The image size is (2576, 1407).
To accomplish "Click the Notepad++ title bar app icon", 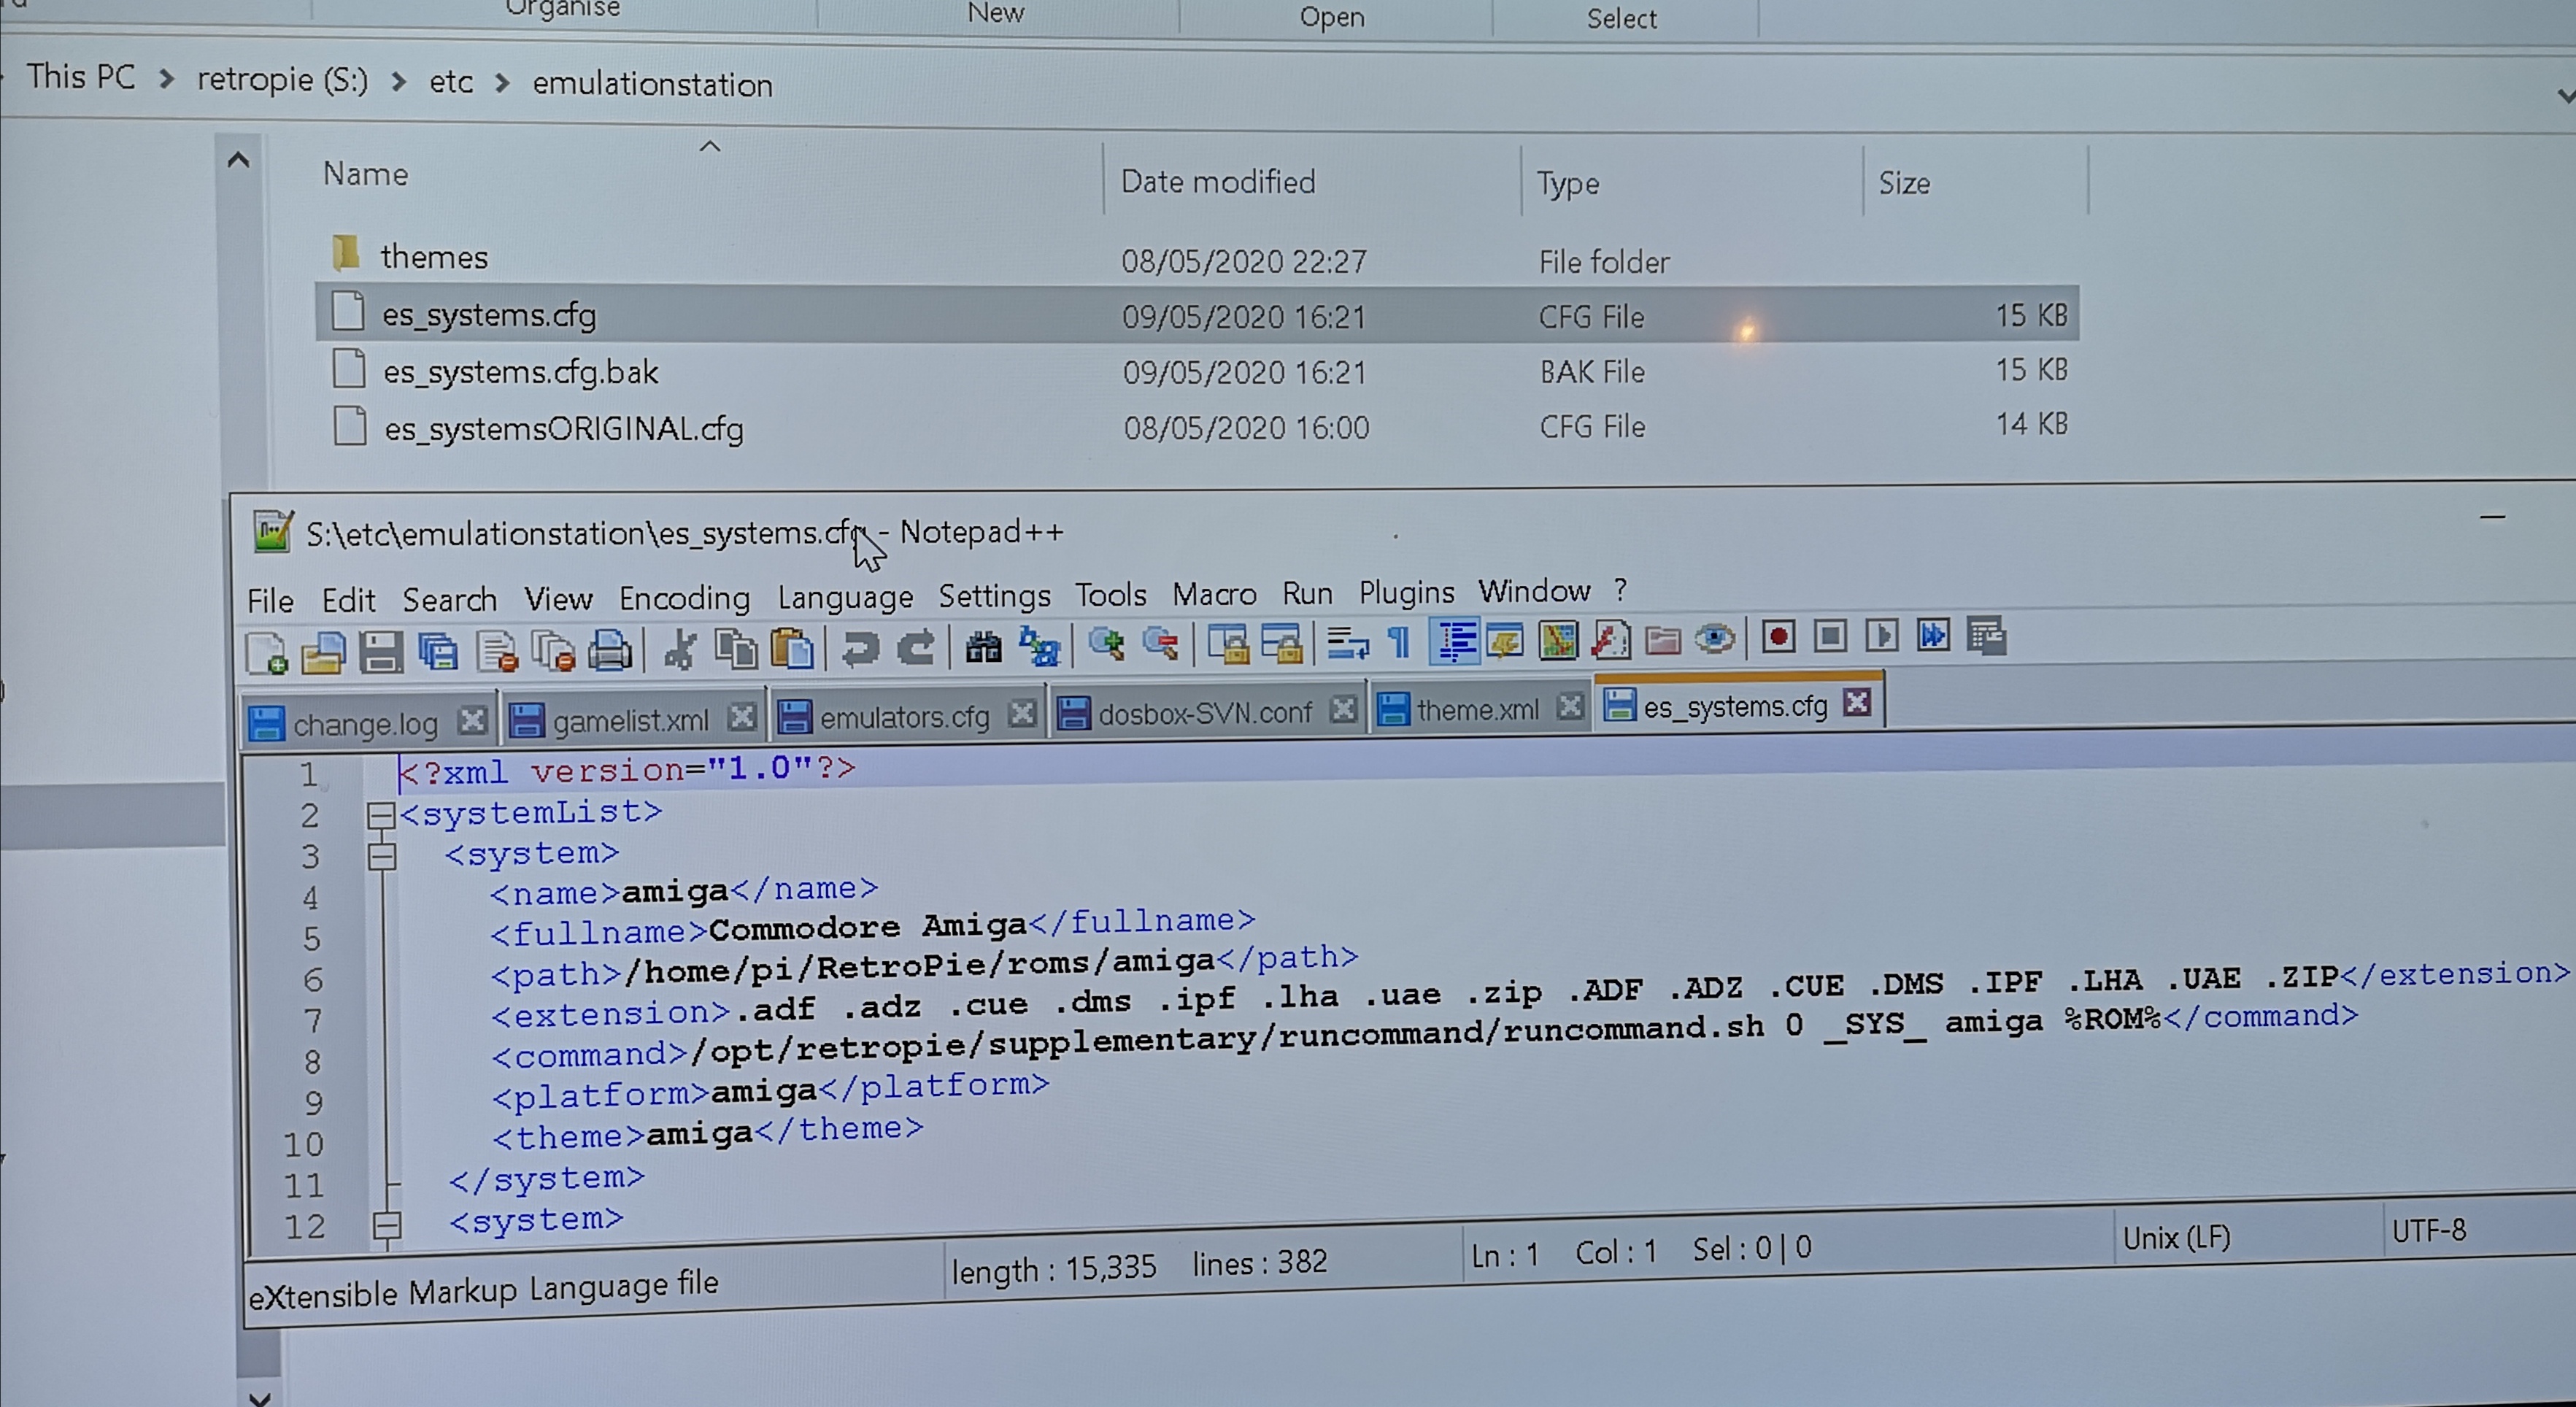I will point(272,531).
